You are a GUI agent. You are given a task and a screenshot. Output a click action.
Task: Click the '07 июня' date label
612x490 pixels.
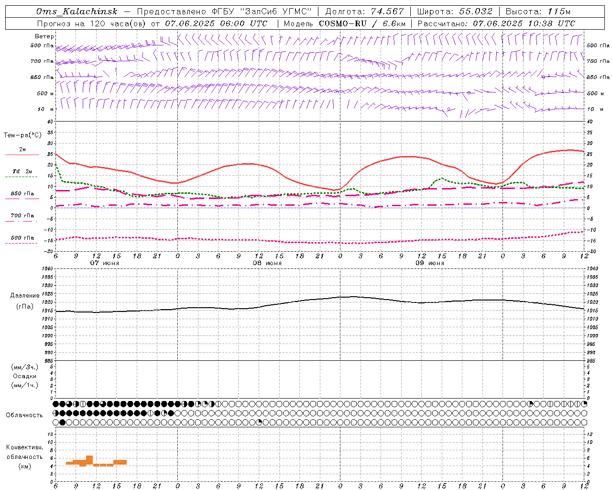coord(105,263)
